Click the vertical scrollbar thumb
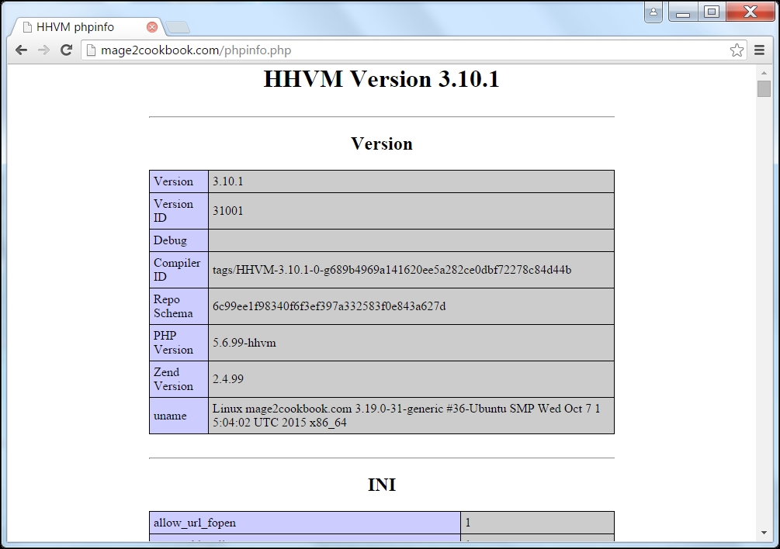This screenshot has height=549, width=780. click(764, 88)
